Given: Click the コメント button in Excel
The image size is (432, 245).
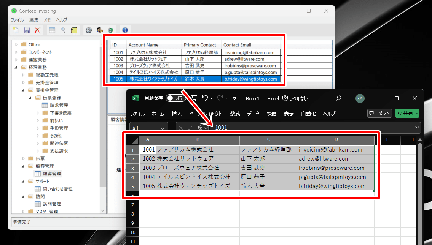Looking at the screenshot, I should [x=379, y=113].
